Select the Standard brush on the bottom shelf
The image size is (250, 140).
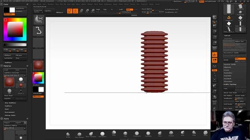point(171,133)
